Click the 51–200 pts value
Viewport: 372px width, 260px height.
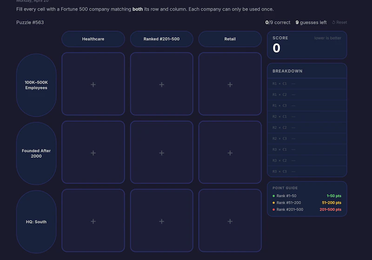pyautogui.click(x=332, y=203)
